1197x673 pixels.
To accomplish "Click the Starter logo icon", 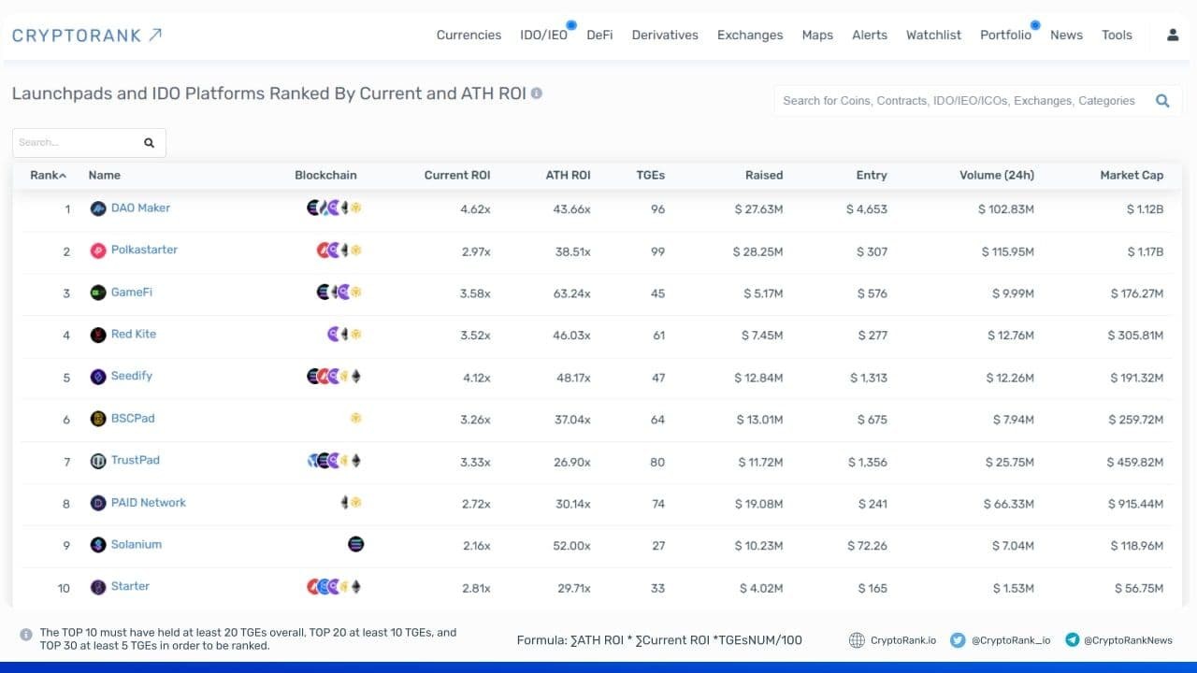I will pos(98,587).
